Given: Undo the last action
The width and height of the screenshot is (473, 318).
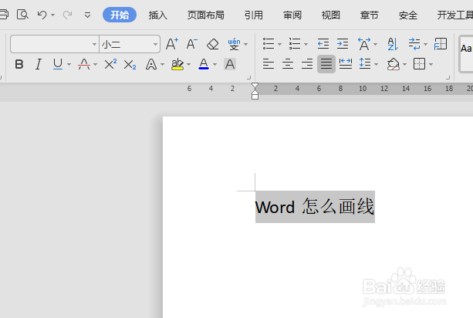Looking at the screenshot, I should [42, 15].
